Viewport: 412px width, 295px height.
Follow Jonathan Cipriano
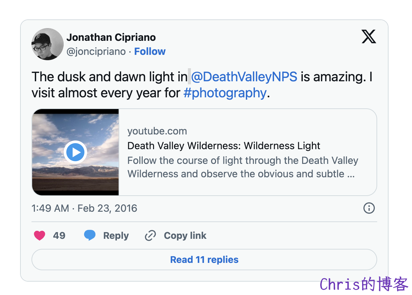click(150, 52)
